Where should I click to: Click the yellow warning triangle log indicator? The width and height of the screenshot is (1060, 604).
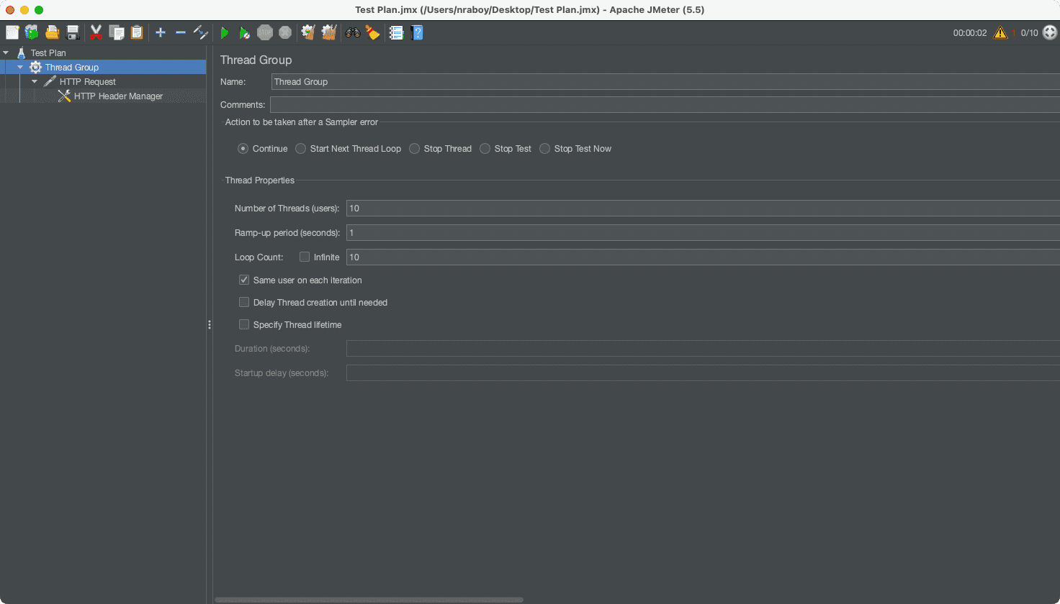click(x=1000, y=32)
